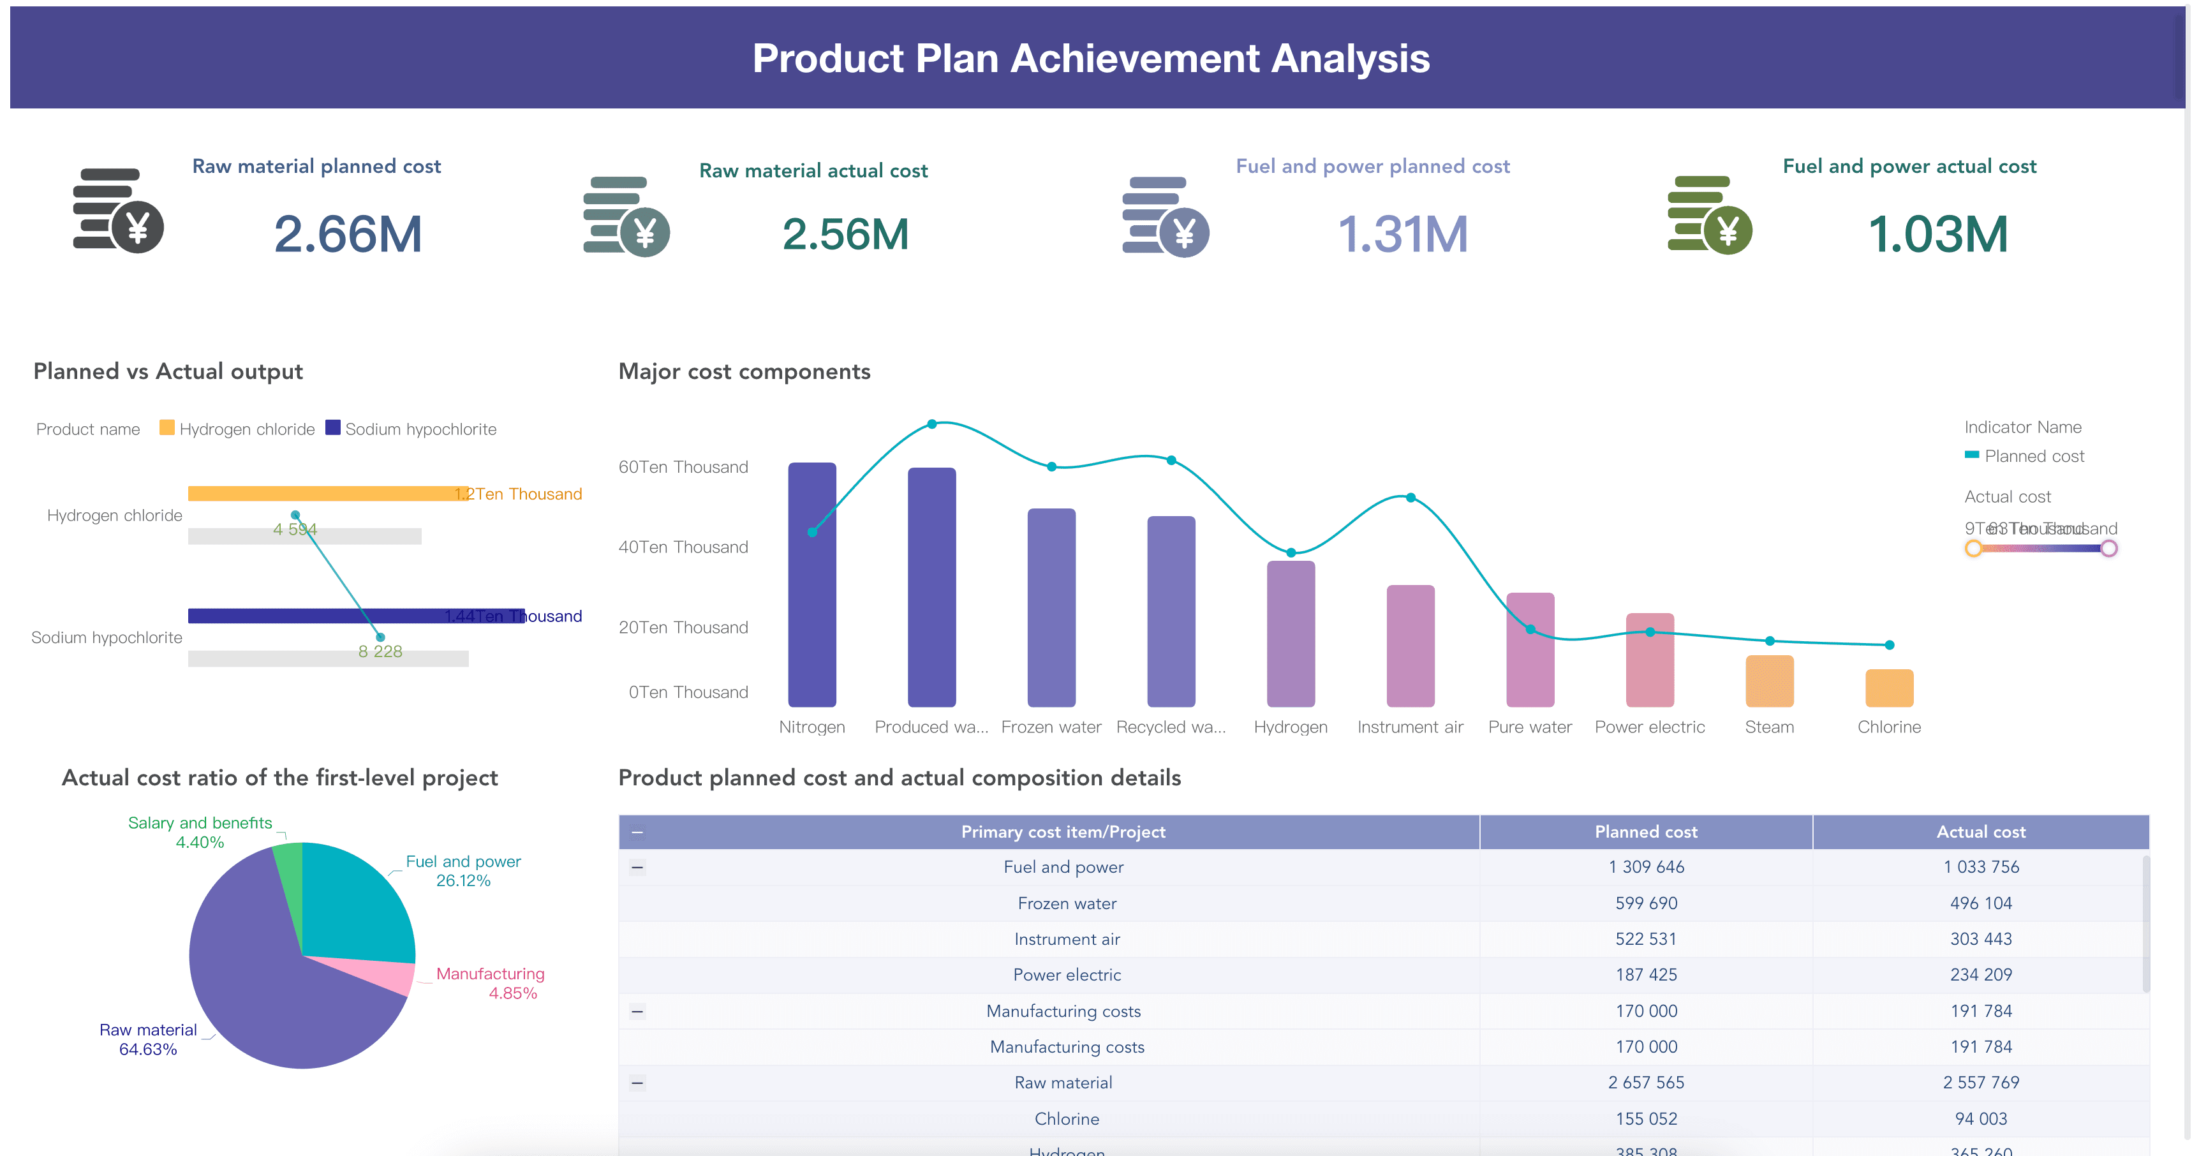
Task: Select the Recycled water bar in cost chart
Action: [1171, 611]
